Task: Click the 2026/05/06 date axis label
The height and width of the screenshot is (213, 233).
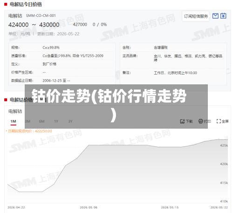Action: 89,207
